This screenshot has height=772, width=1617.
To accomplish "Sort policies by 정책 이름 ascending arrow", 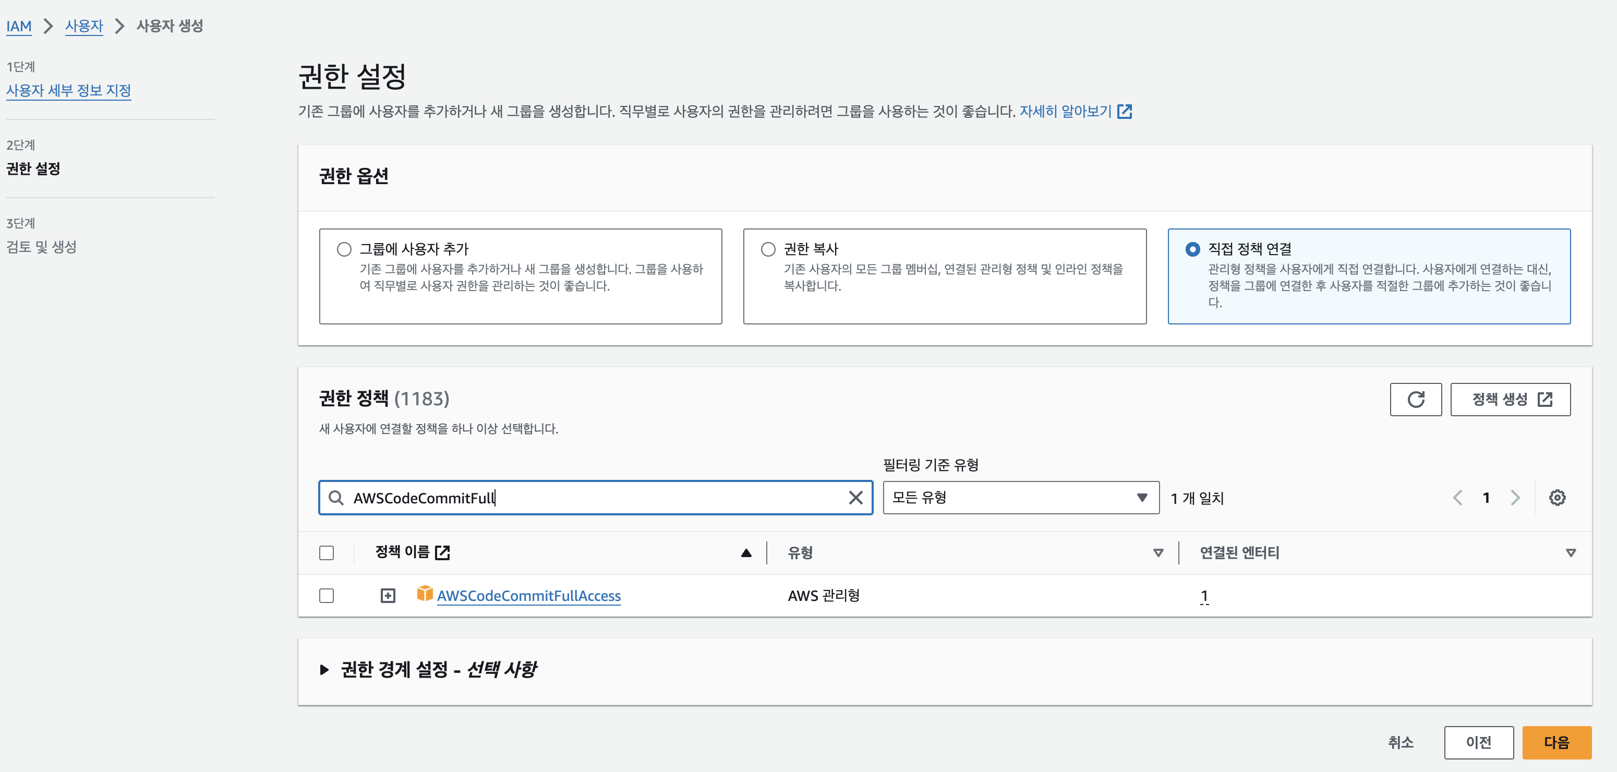I will [x=746, y=553].
